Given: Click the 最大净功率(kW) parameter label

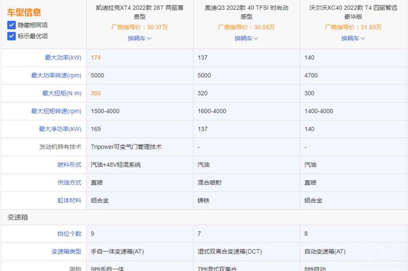Looking at the screenshot, I should 60,129.
